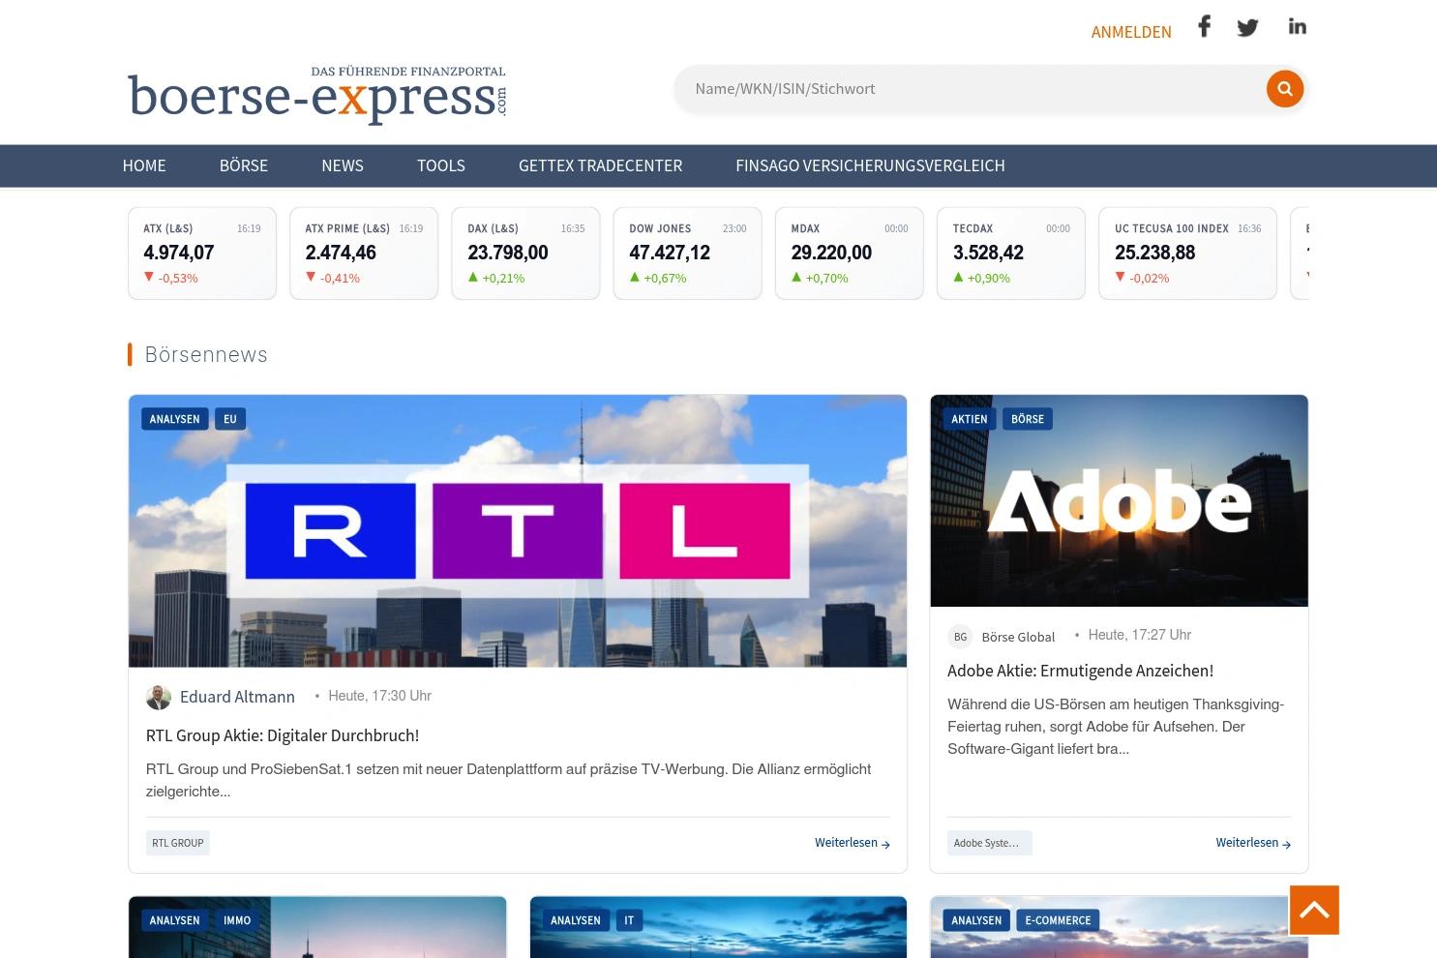Click the IMMO tag on bottom card
This screenshot has height=958, width=1437.
(x=237, y=920)
